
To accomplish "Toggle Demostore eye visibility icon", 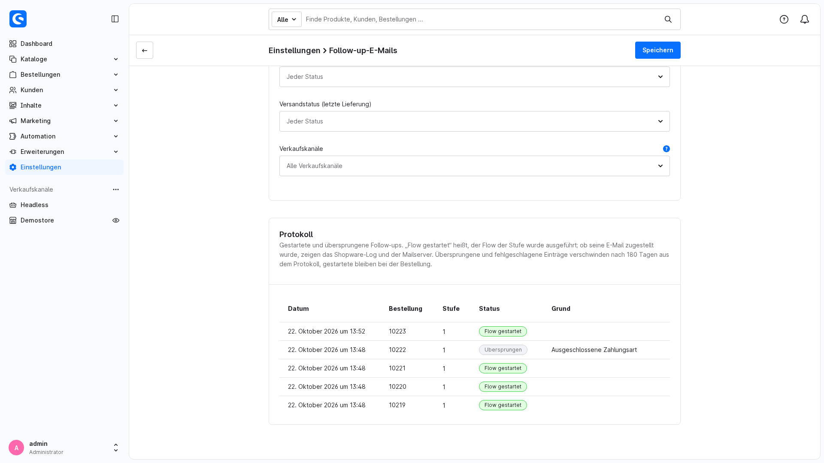I will click(116, 220).
